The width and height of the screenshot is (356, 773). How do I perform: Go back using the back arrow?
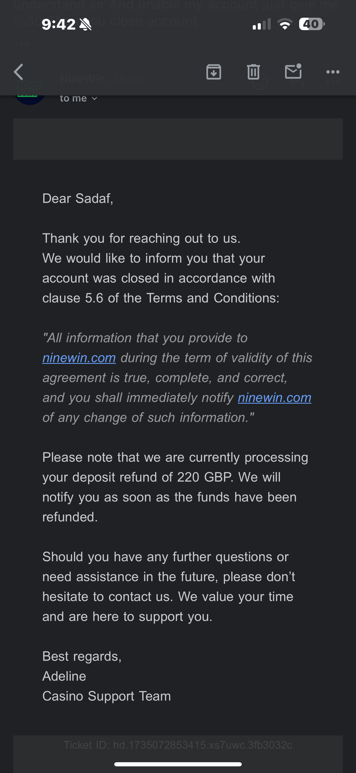click(x=18, y=72)
